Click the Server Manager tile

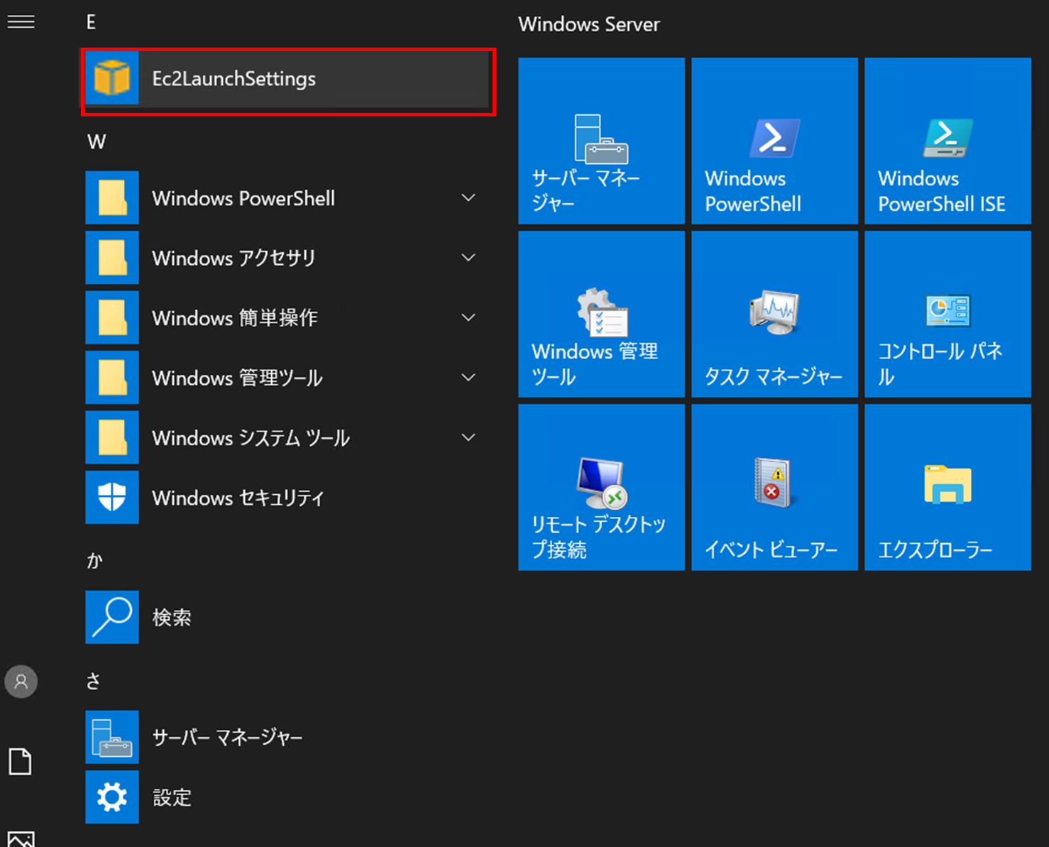click(x=601, y=141)
